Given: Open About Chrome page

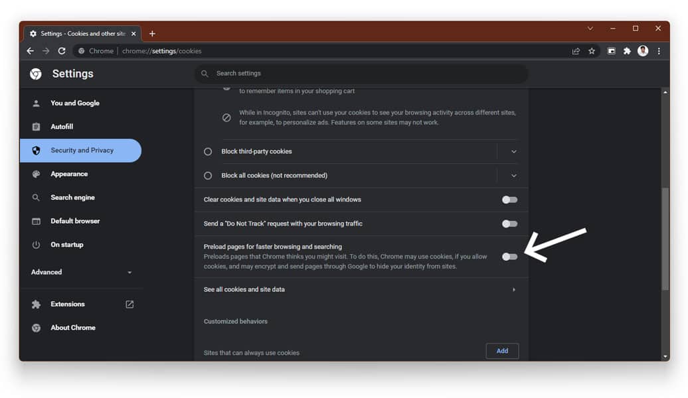Looking at the screenshot, I should 81,328.
